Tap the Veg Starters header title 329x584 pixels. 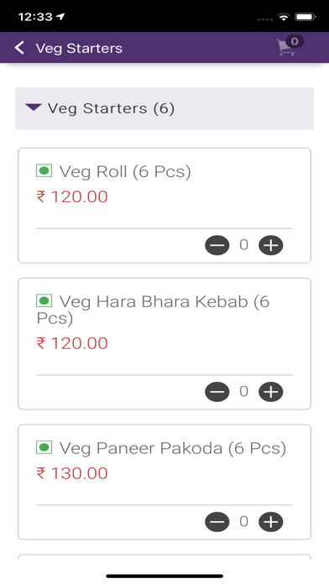[x=79, y=49]
